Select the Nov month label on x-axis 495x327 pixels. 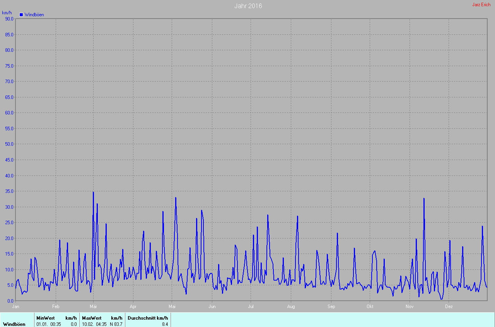coord(410,307)
